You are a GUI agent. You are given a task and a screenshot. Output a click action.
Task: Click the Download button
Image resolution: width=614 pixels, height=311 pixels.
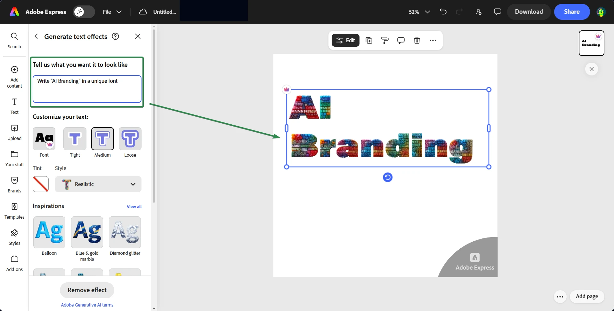[529, 12]
